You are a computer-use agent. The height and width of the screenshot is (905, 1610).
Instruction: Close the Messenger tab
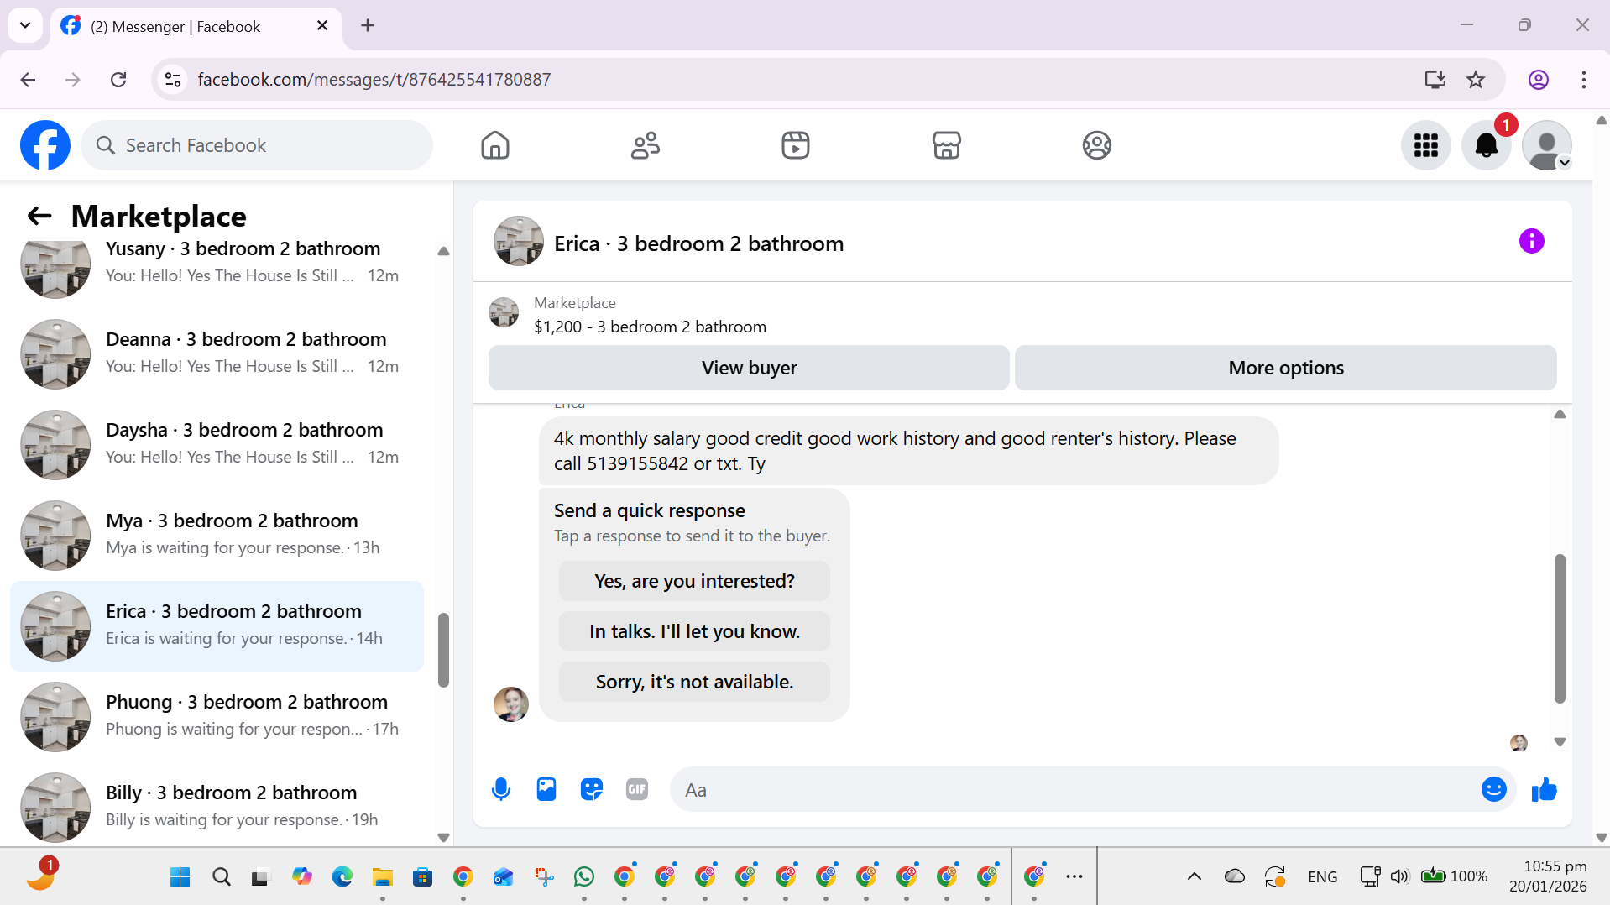pyautogui.click(x=322, y=26)
